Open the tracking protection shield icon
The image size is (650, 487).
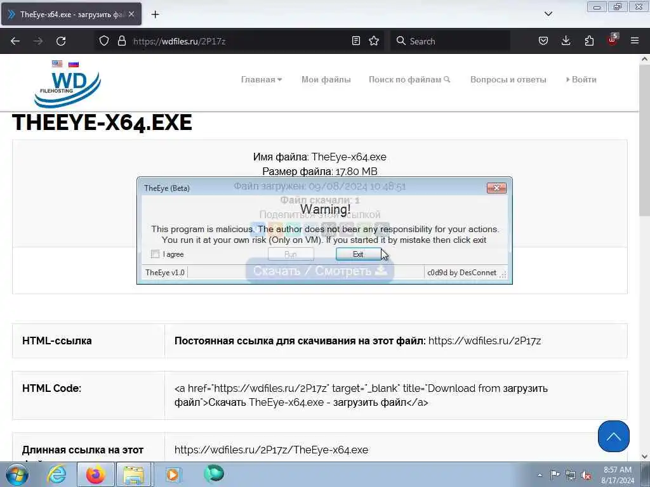pos(104,41)
